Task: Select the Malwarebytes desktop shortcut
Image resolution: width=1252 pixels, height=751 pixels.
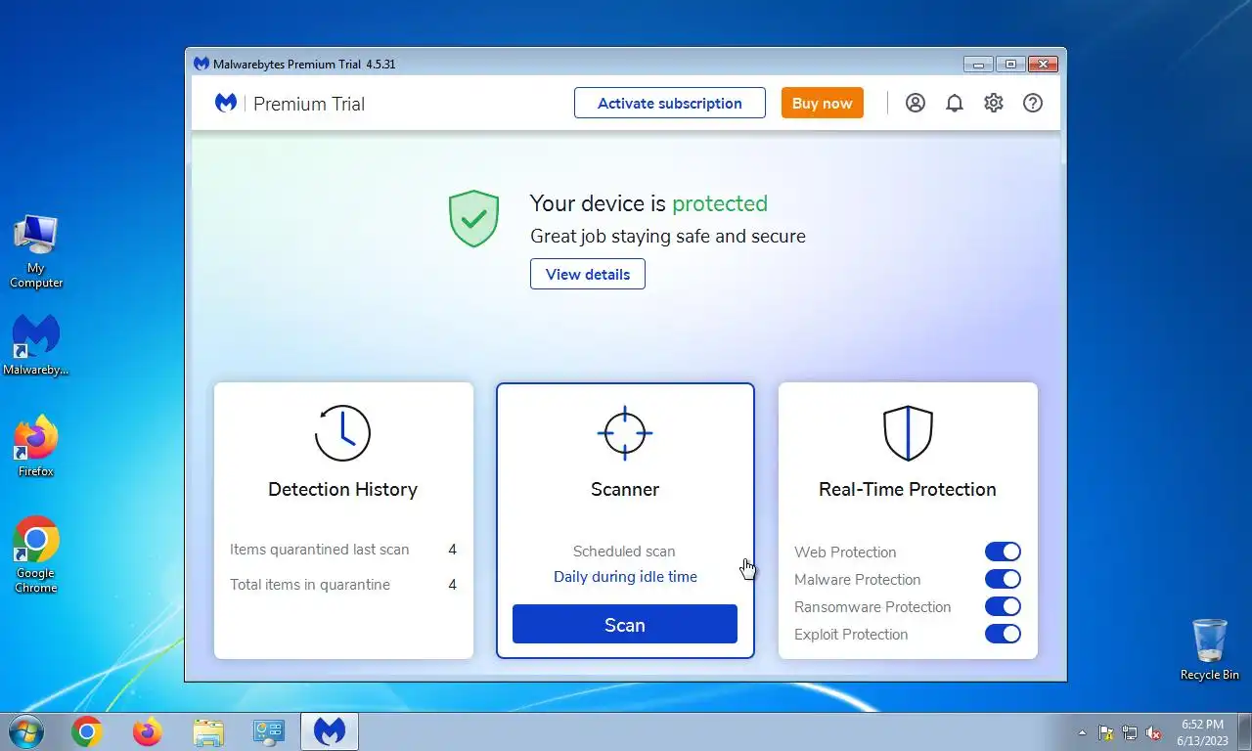Action: click(36, 345)
